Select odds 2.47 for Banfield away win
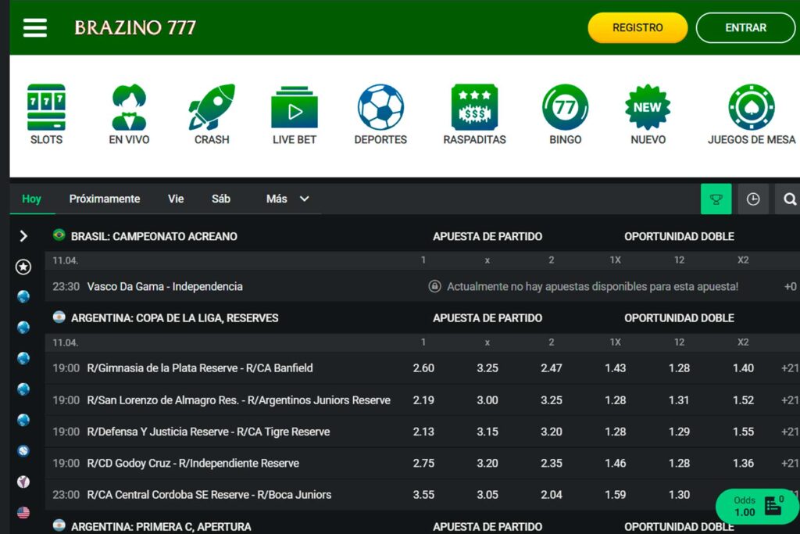The image size is (800, 534). tap(552, 368)
